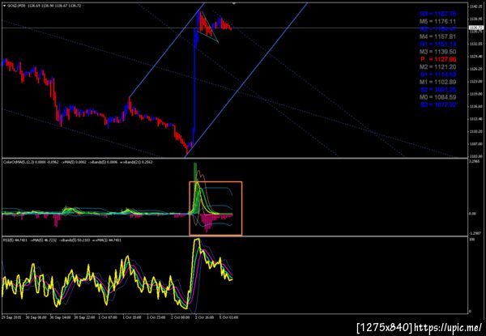Click the M0 = 1084.59 pivot level label
The width and height of the screenshot is (486, 336).
click(x=437, y=97)
